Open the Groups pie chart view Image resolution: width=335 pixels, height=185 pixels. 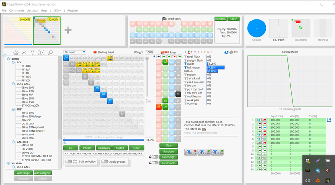pyautogui.click(x=257, y=28)
